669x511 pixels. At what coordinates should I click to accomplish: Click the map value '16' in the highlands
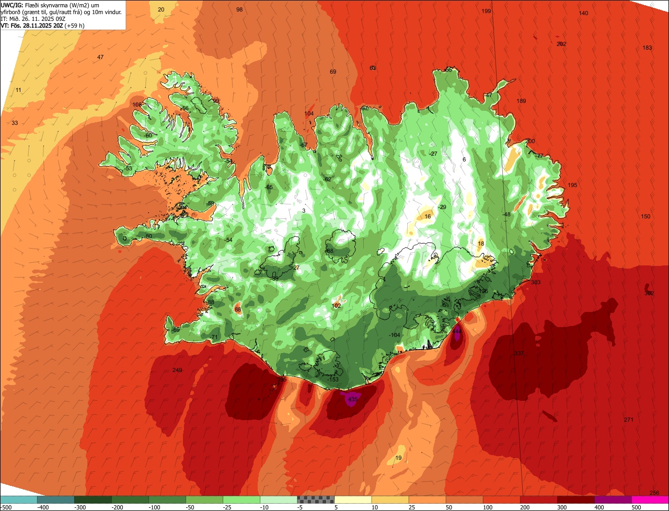pos(428,216)
